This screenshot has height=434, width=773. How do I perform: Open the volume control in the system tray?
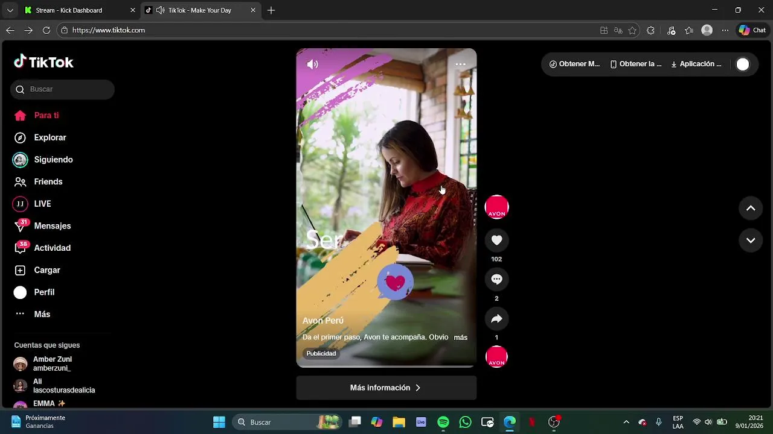tap(708, 422)
